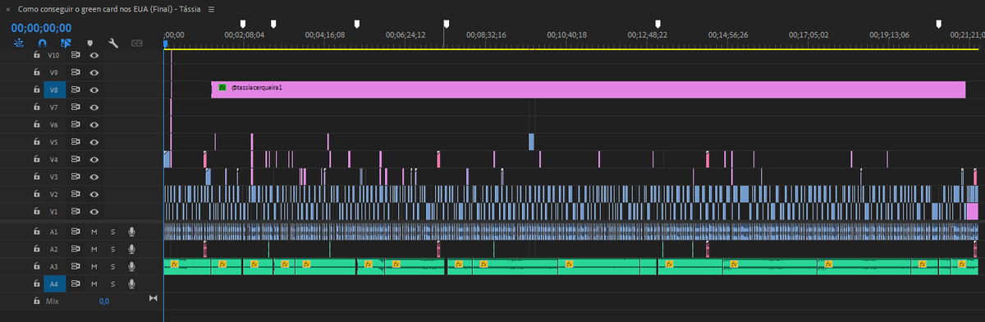Click marker just left of 00;21;21;0
Screen dimensions: 985x322
point(939,24)
